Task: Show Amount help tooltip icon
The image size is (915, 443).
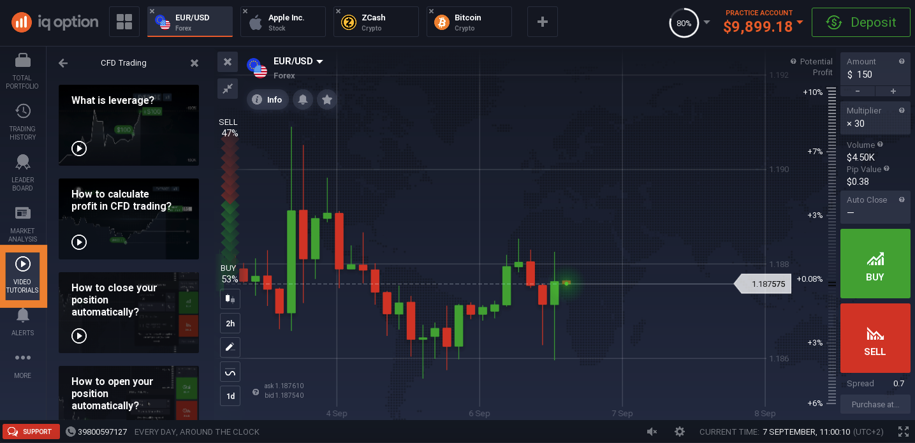Action: [902, 62]
